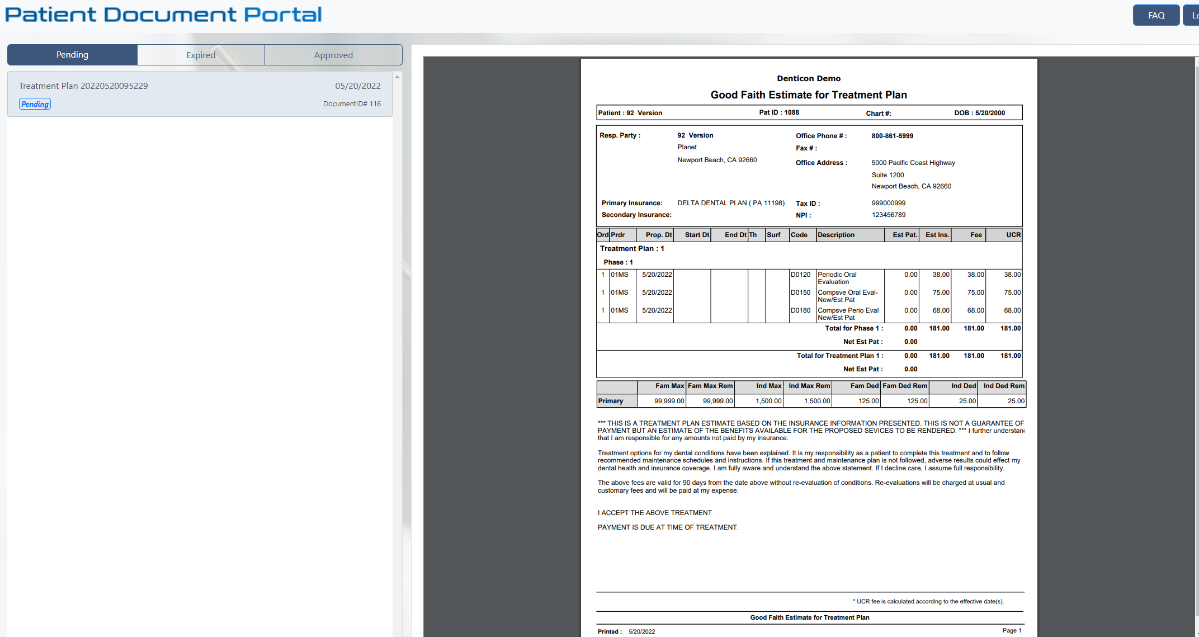
Task: Click the 05/20/2022 date on the list item
Action: pos(358,86)
